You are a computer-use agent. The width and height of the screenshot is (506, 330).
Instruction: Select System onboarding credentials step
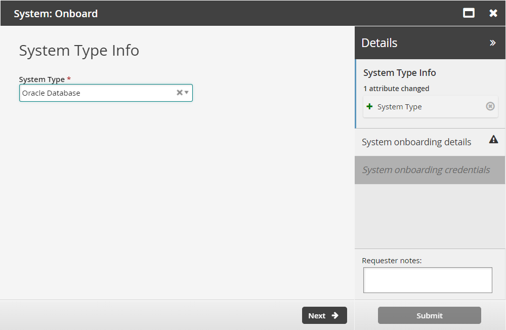(426, 170)
